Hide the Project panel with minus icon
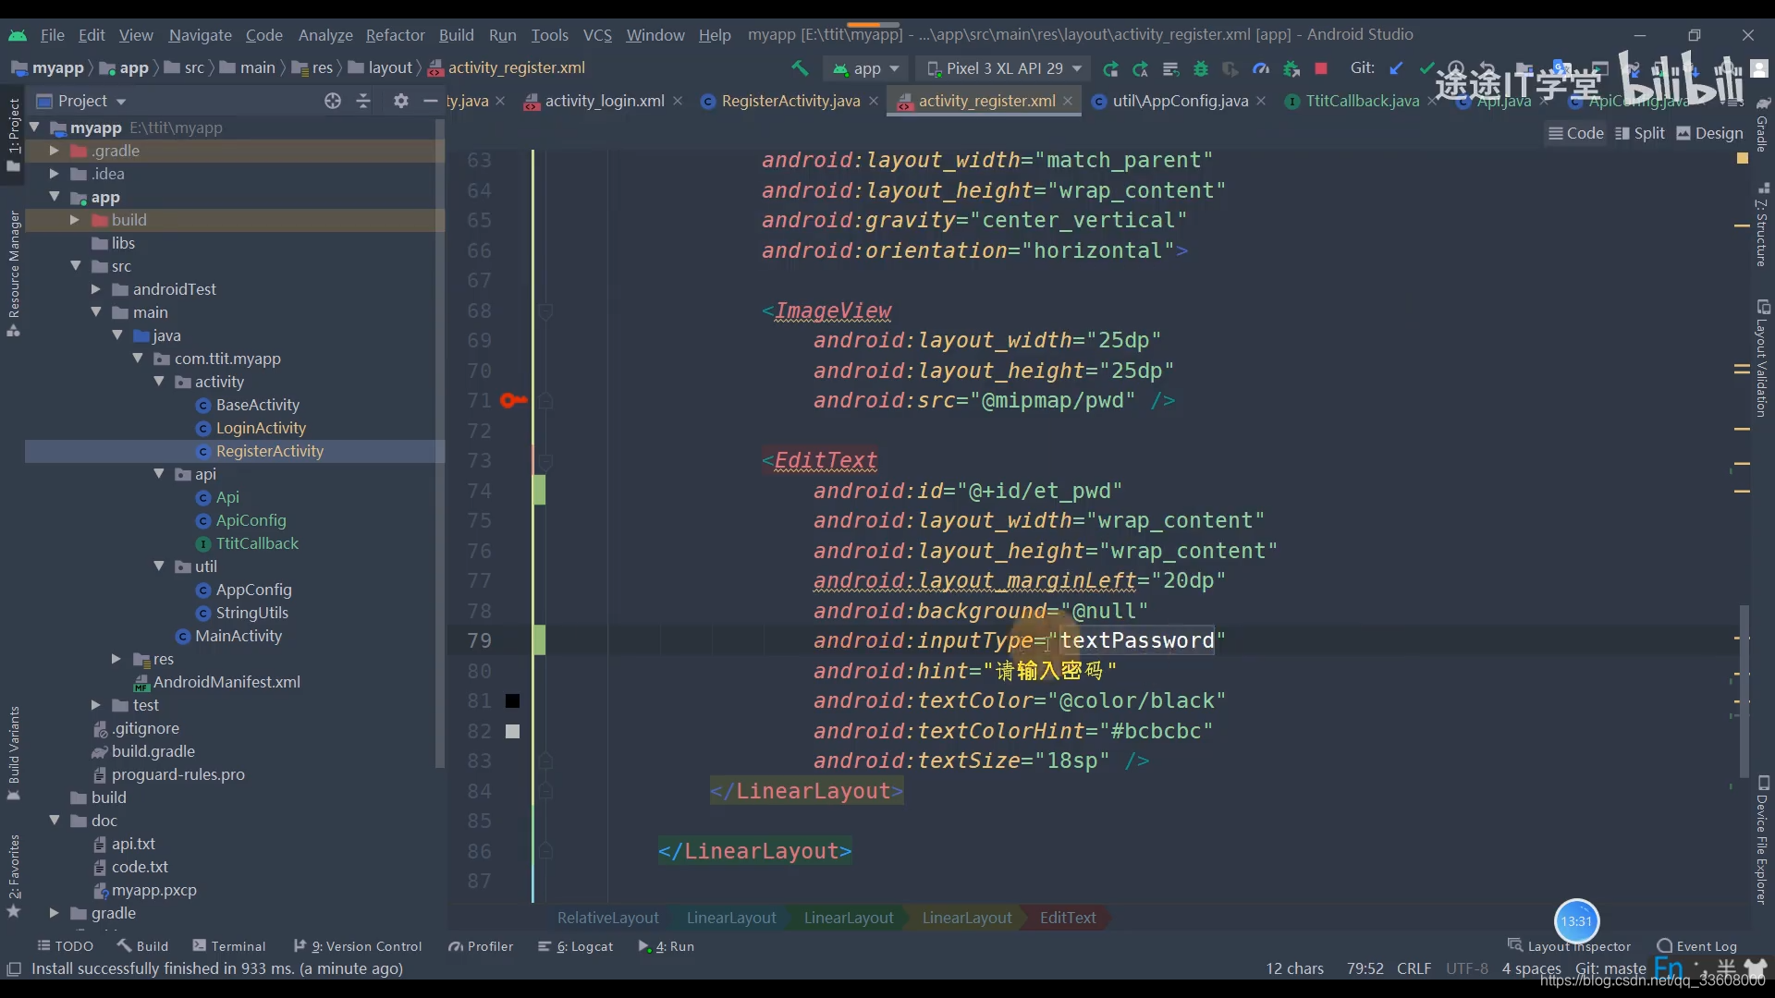1775x998 pixels. tap(430, 101)
